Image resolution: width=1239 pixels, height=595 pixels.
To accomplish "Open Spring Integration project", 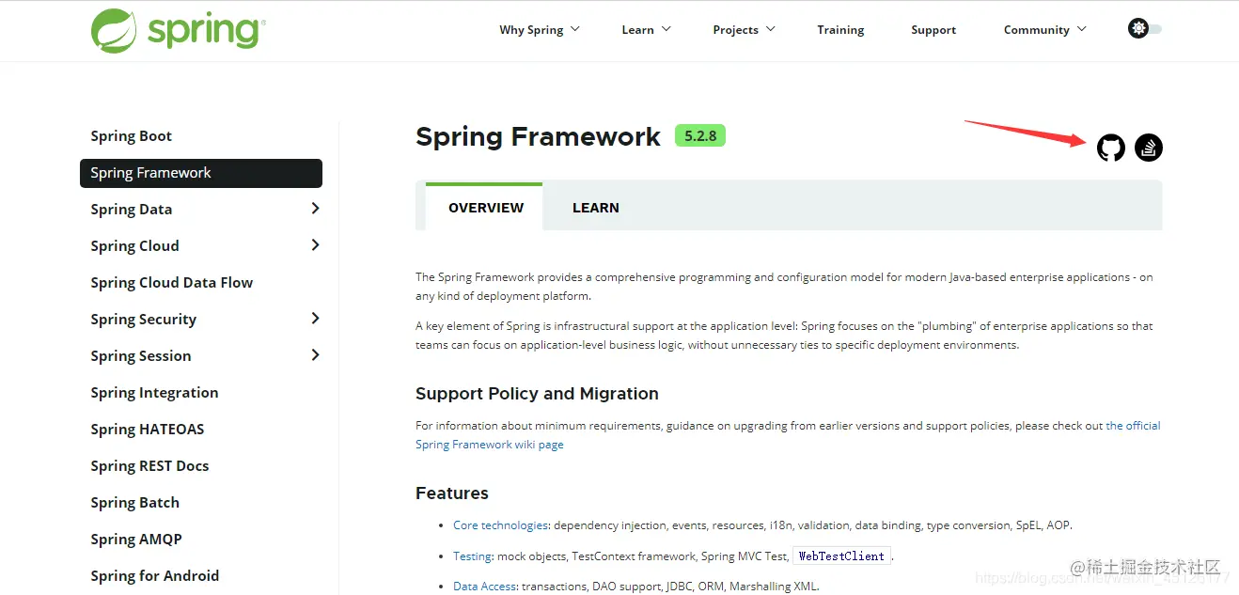I will [154, 393].
